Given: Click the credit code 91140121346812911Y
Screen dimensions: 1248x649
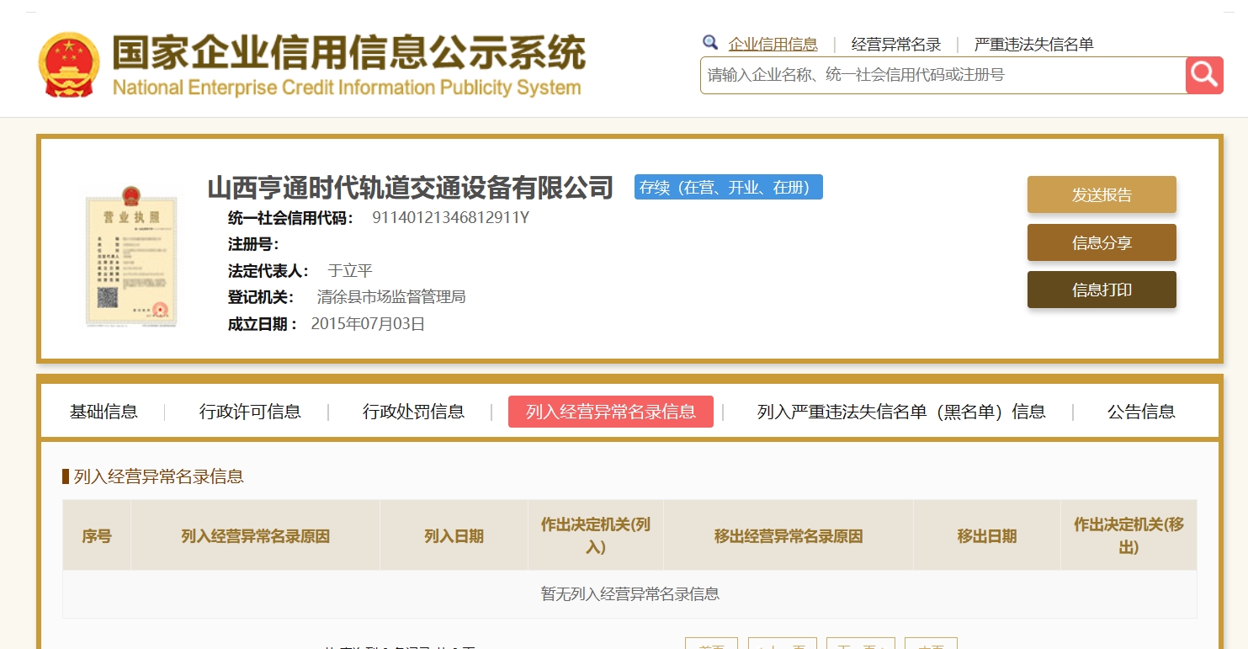Looking at the screenshot, I should coord(450,218).
